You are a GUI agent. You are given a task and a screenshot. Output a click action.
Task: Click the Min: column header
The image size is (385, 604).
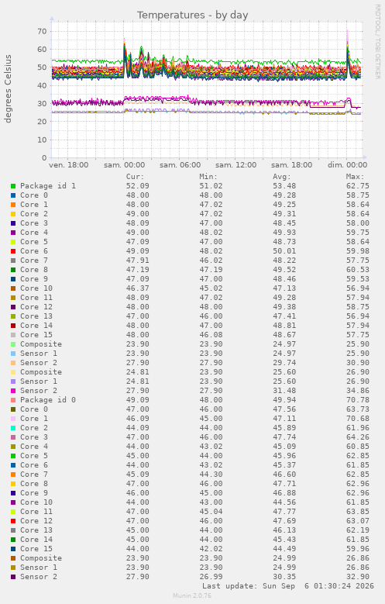(208, 177)
